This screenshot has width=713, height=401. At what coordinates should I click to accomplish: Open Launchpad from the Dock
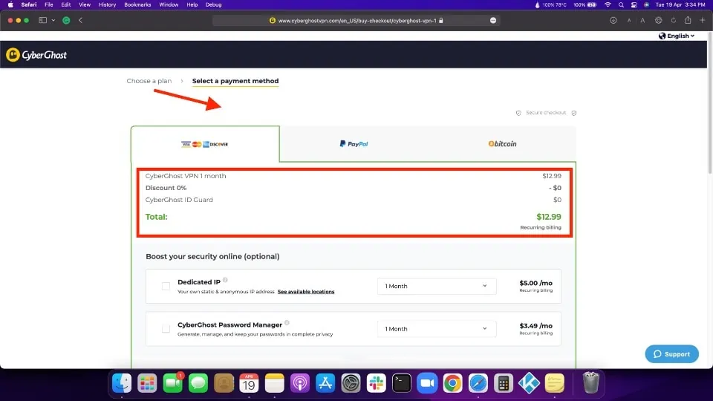pyautogui.click(x=147, y=383)
